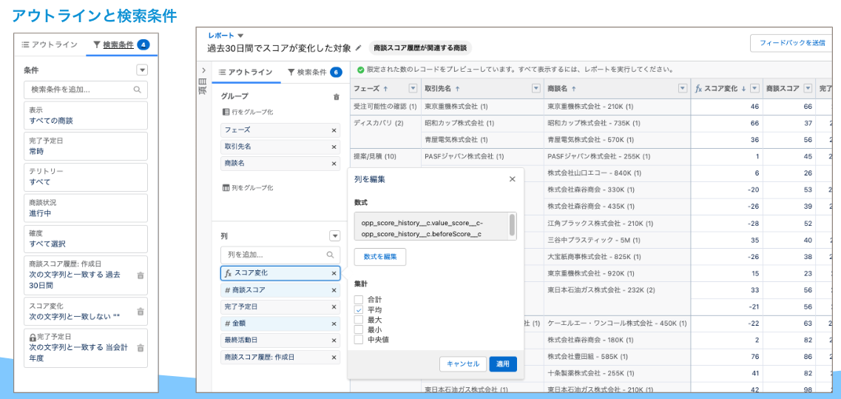Delete the スコア変化 filter with trash icon
The width and height of the screenshot is (841, 399).
click(141, 311)
